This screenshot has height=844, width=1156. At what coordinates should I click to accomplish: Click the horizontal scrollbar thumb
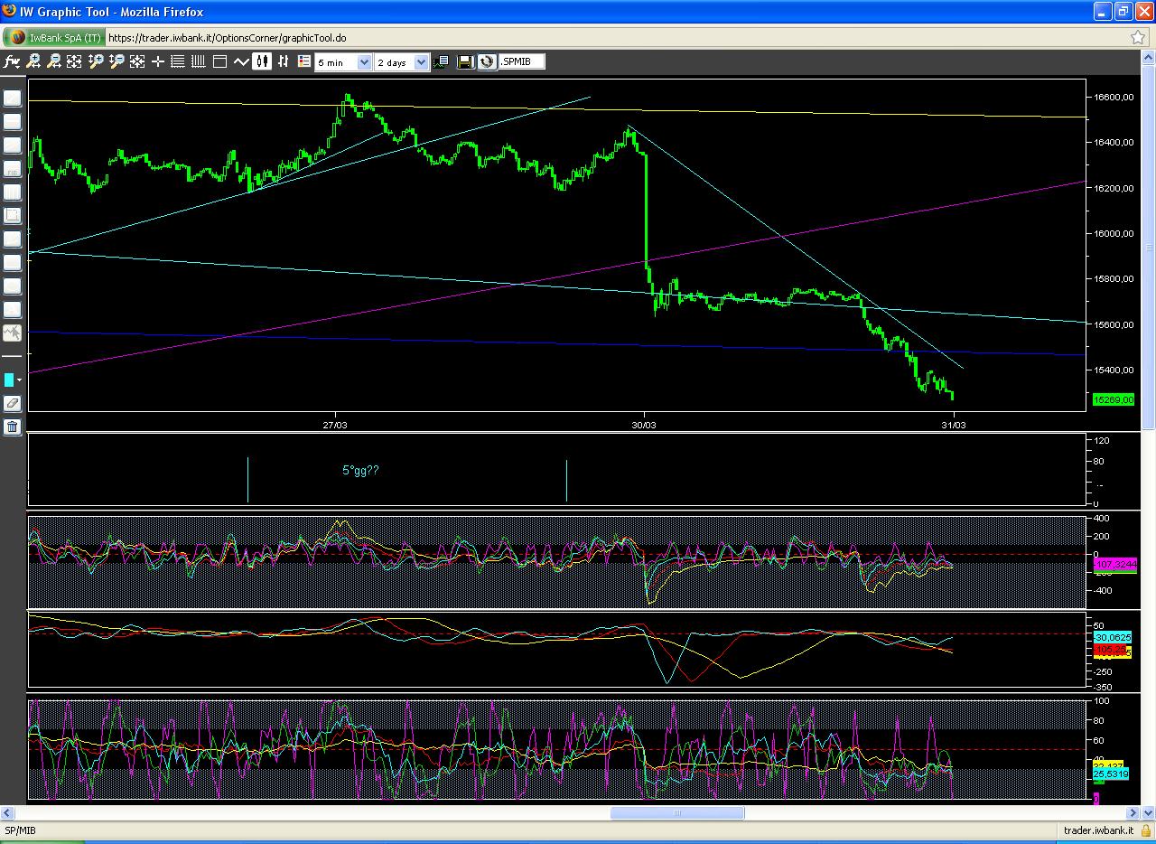pyautogui.click(x=677, y=813)
